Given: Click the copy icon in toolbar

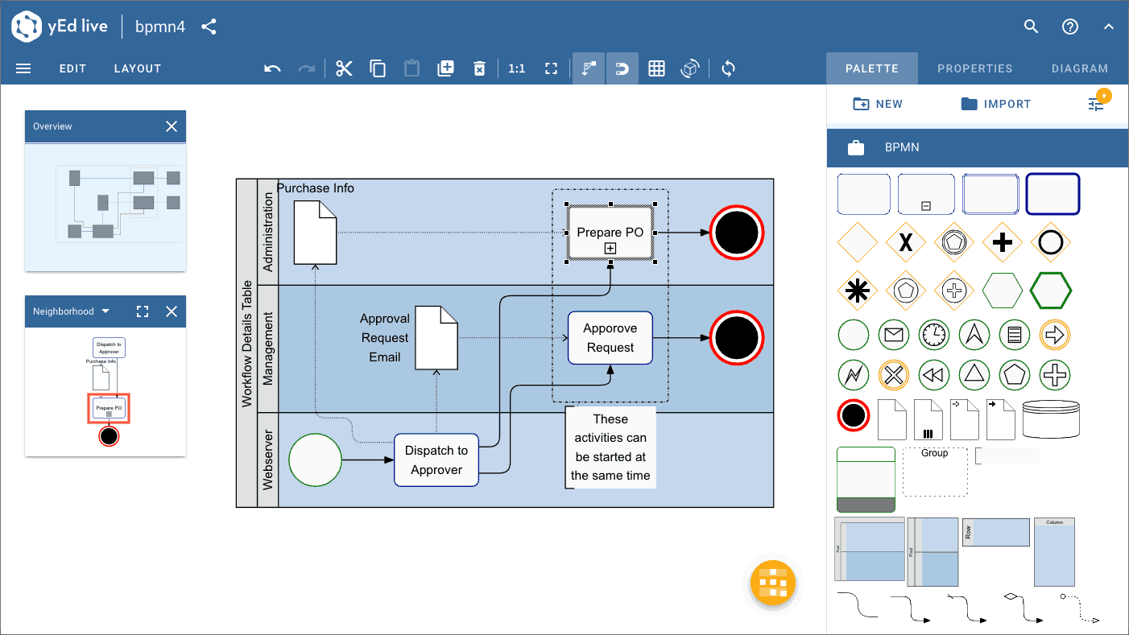Looking at the screenshot, I should (x=378, y=68).
